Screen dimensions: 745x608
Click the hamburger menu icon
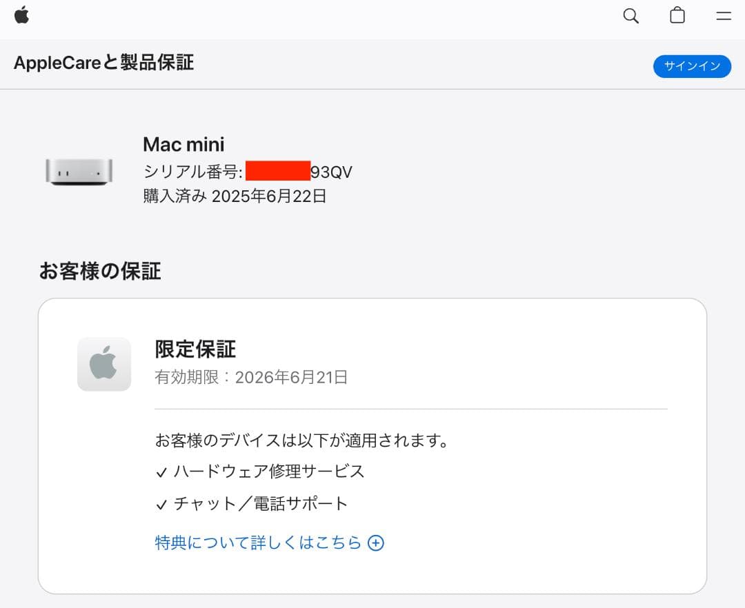click(723, 17)
